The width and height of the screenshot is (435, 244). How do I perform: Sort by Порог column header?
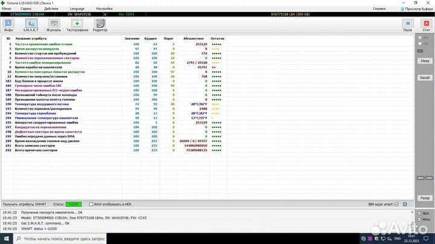tap(169, 39)
